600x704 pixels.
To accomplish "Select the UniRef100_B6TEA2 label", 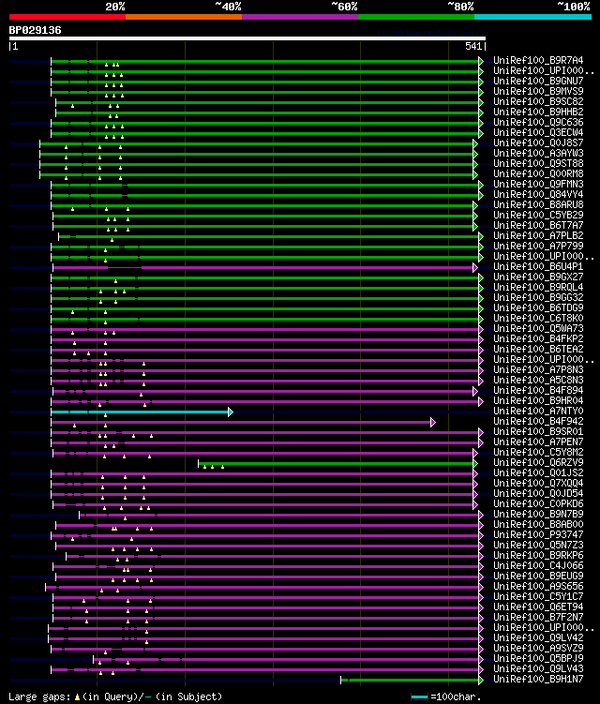I will tap(538, 350).
